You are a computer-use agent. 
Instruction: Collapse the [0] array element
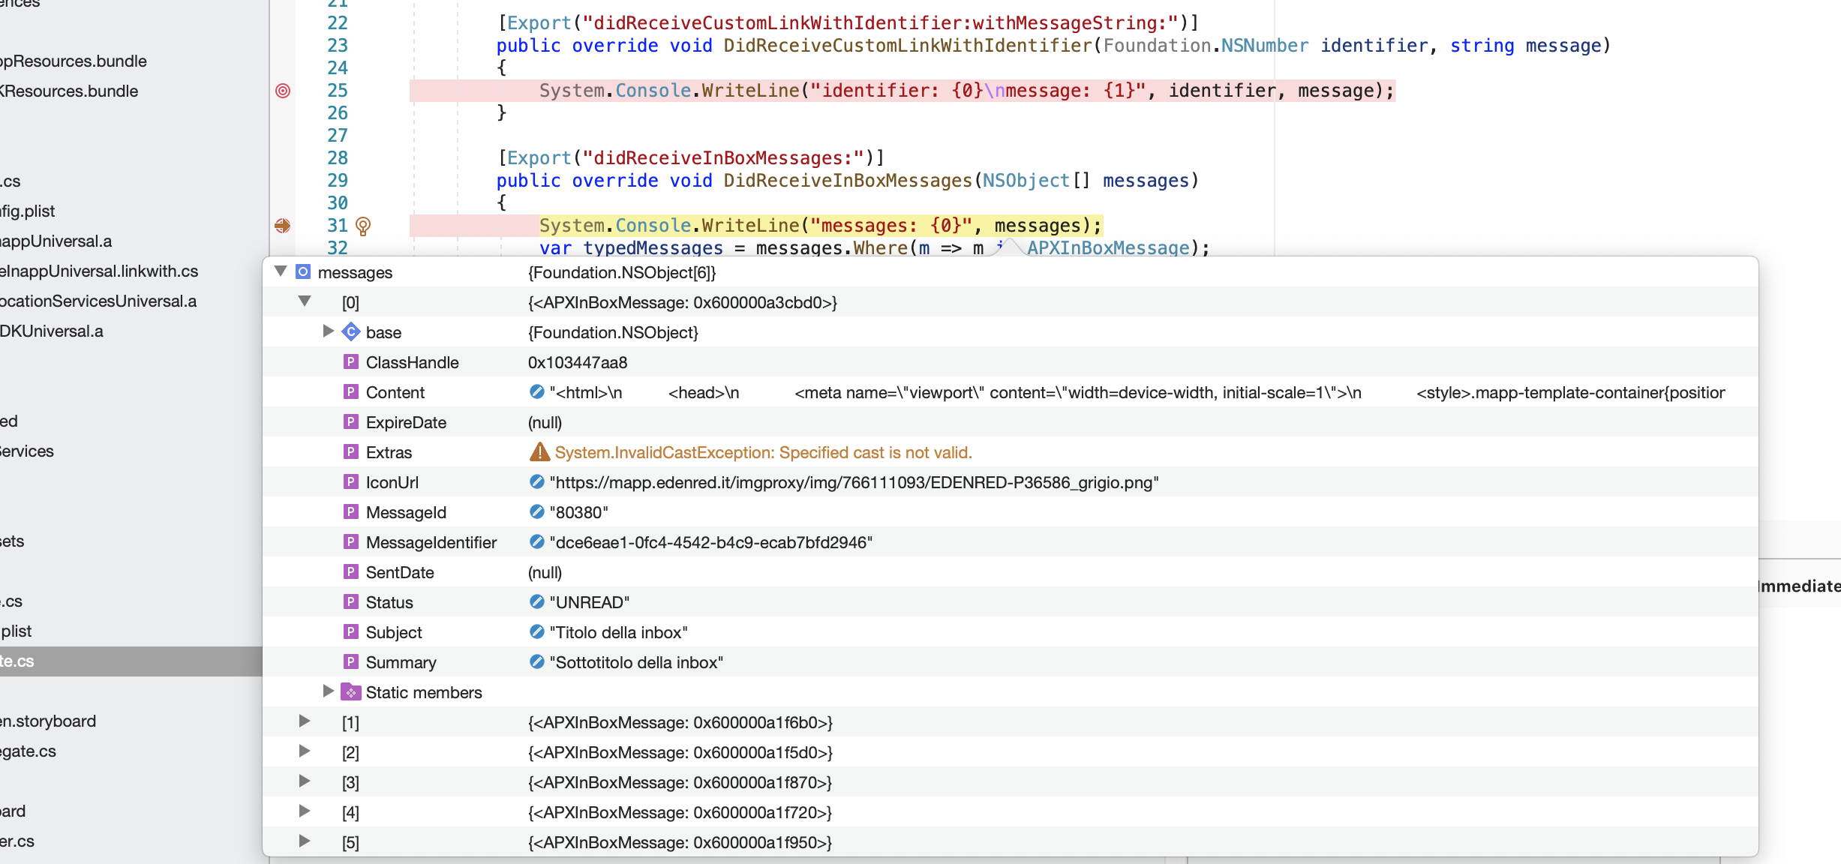click(x=305, y=301)
